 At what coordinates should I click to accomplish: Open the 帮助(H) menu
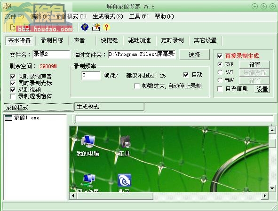tap(164, 16)
